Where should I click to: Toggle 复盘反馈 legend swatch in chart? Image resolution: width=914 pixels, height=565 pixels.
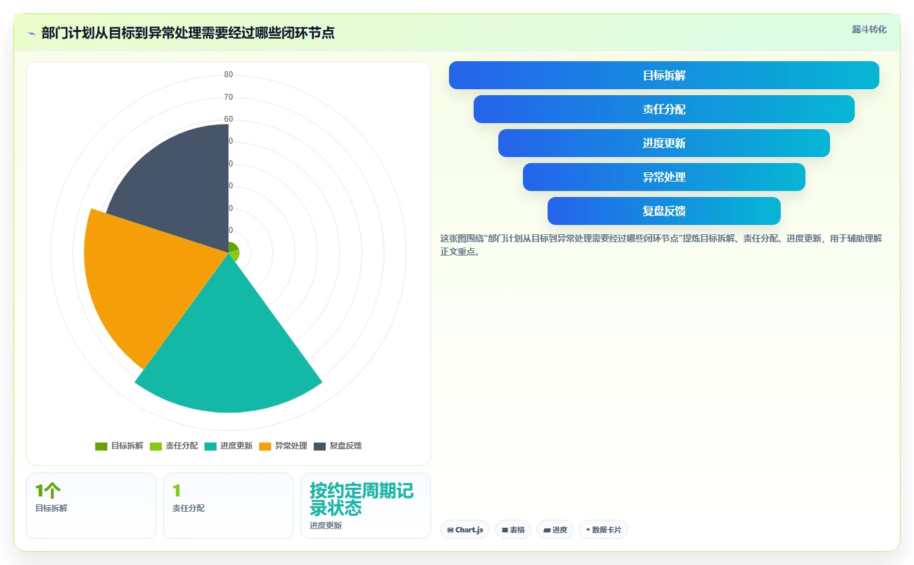320,446
